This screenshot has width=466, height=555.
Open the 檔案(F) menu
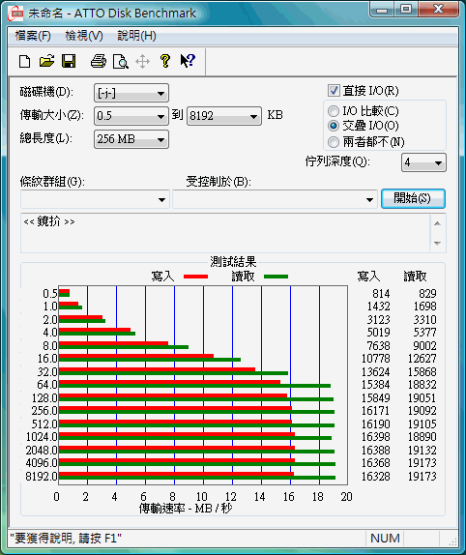33,36
